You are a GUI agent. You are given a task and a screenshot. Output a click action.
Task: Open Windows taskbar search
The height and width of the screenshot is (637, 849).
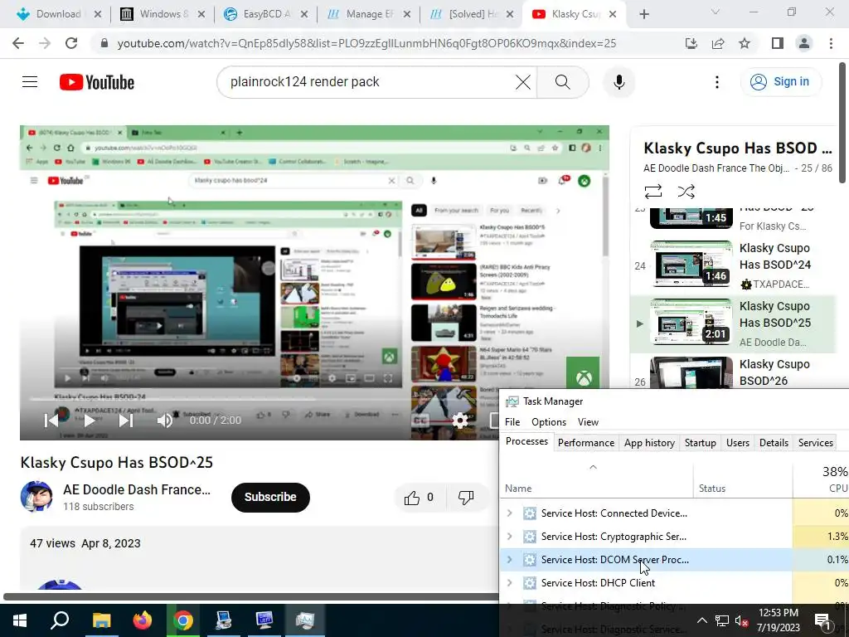(x=60, y=620)
